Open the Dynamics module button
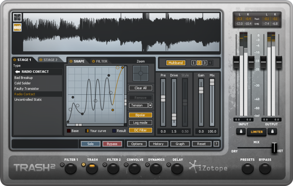The height and width of the screenshot is (186, 293). [156, 168]
